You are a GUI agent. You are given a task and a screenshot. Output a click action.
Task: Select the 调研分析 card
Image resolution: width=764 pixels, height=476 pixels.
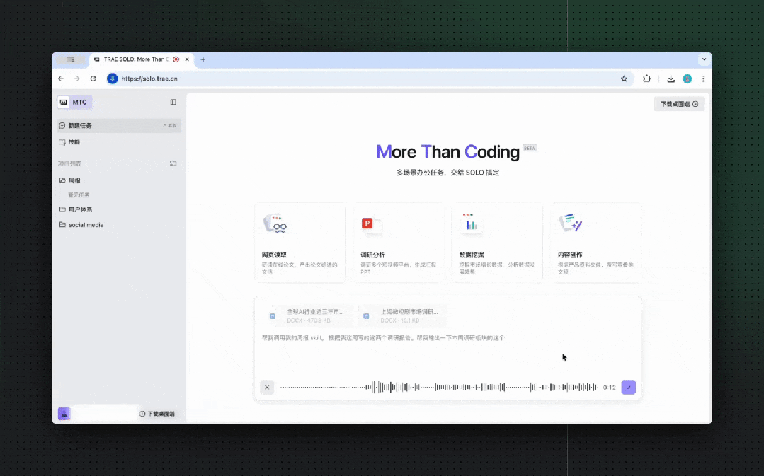pos(399,243)
